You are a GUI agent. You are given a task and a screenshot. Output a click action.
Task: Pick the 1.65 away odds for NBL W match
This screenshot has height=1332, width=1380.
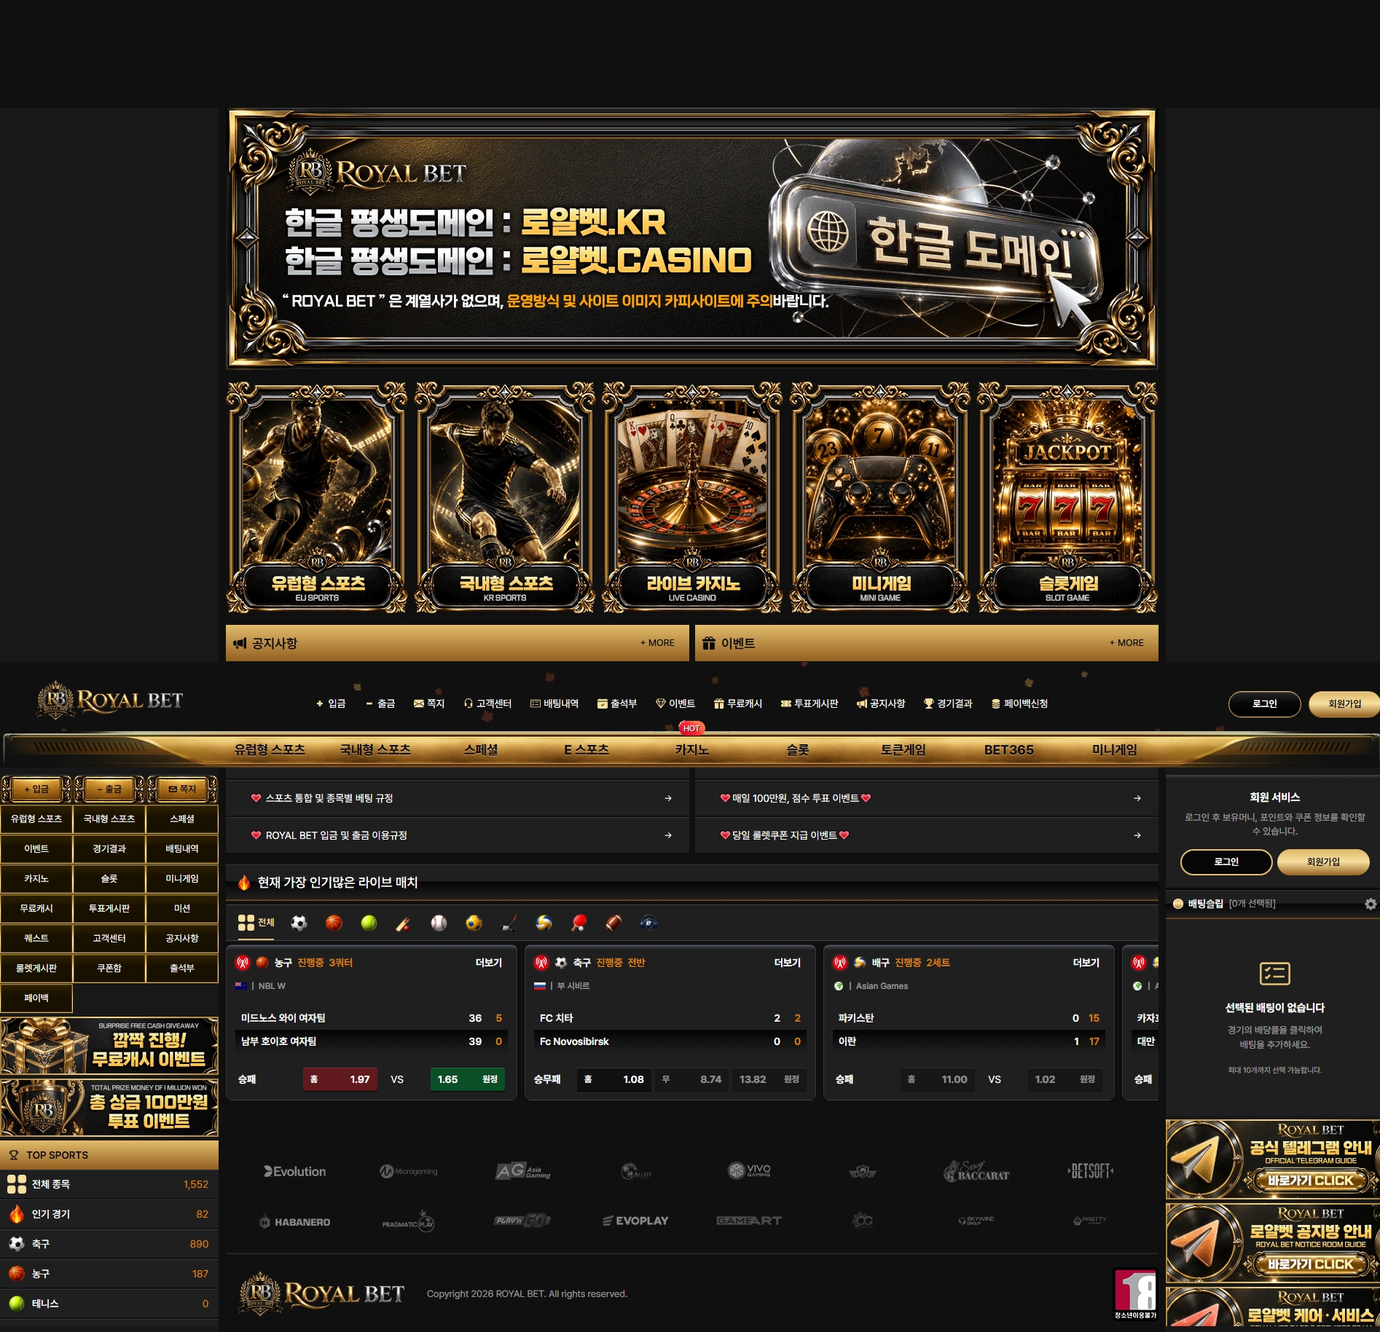pos(467,1079)
